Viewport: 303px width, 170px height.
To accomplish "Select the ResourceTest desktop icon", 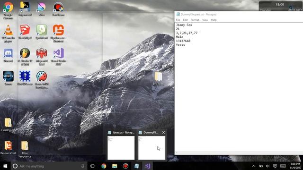I will click(x=8, y=146).
